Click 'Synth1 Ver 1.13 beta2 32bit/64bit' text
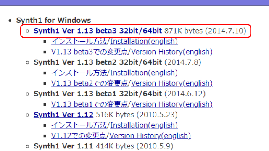Screen dimensions: 269x151 [x=98, y=62]
